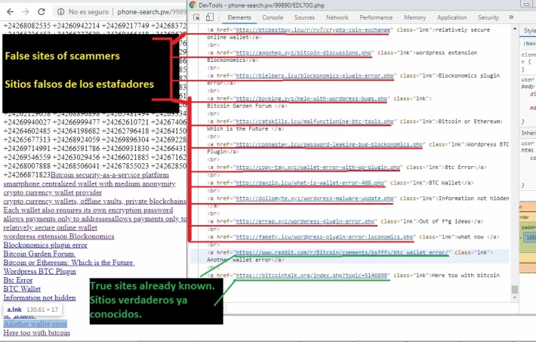Click phone number +24266871823 on page
536x342 pixels.
point(27,174)
